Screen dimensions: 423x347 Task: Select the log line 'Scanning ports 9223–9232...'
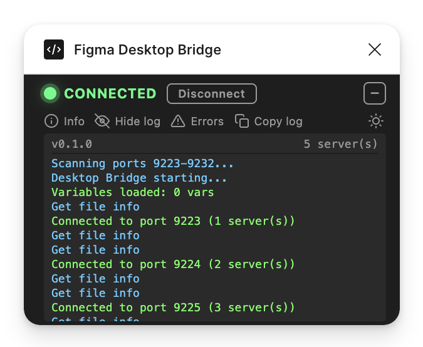coord(142,163)
